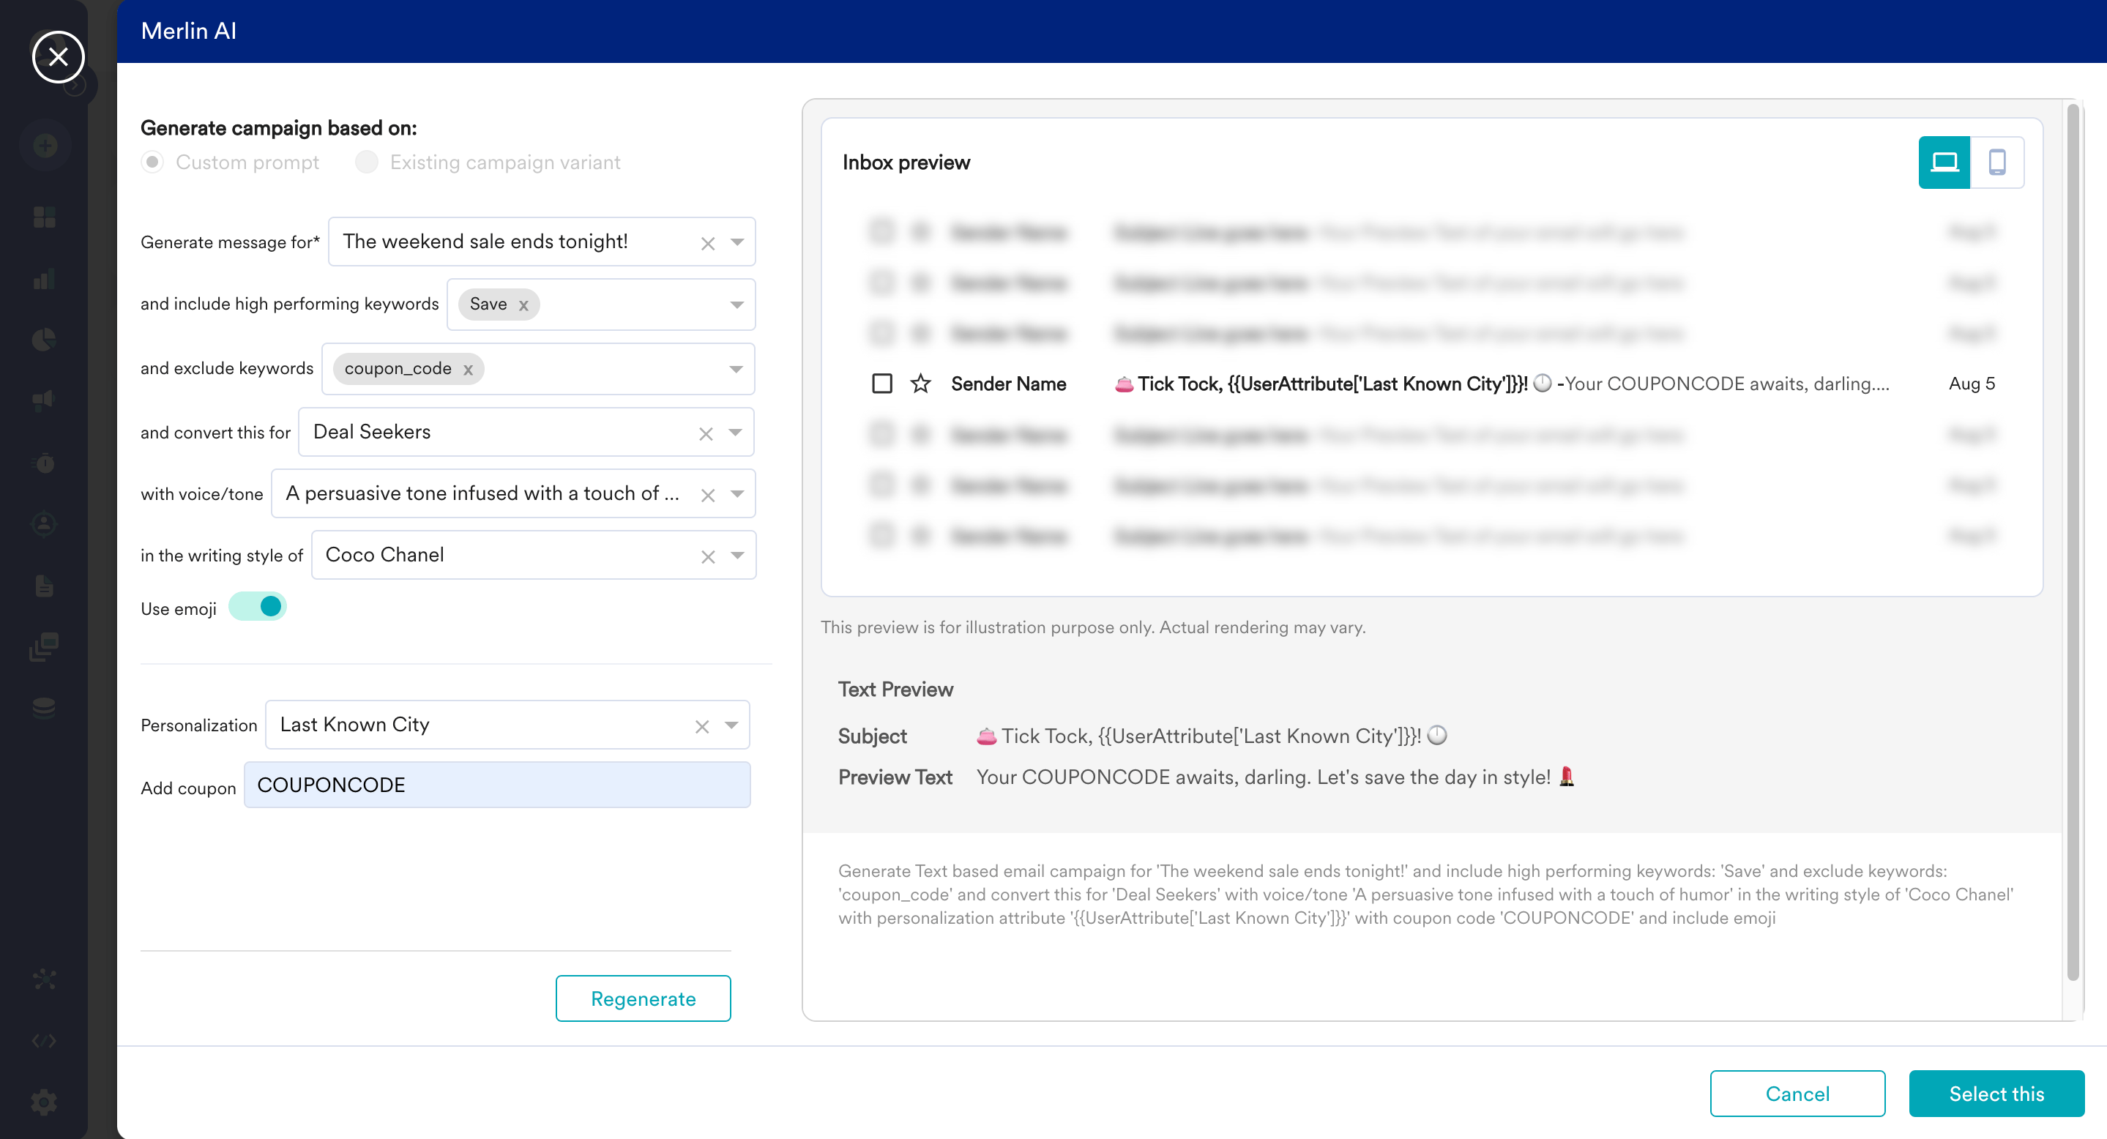
Task: Remove the Save keyword chip
Action: click(523, 305)
